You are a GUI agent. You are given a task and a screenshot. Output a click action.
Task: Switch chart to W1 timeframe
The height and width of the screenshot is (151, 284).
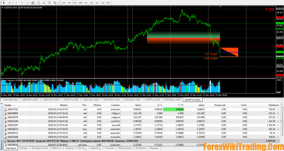103,3
